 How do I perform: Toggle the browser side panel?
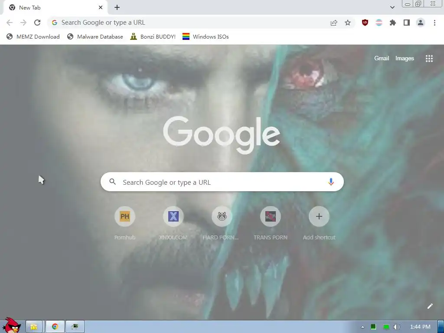click(x=407, y=23)
